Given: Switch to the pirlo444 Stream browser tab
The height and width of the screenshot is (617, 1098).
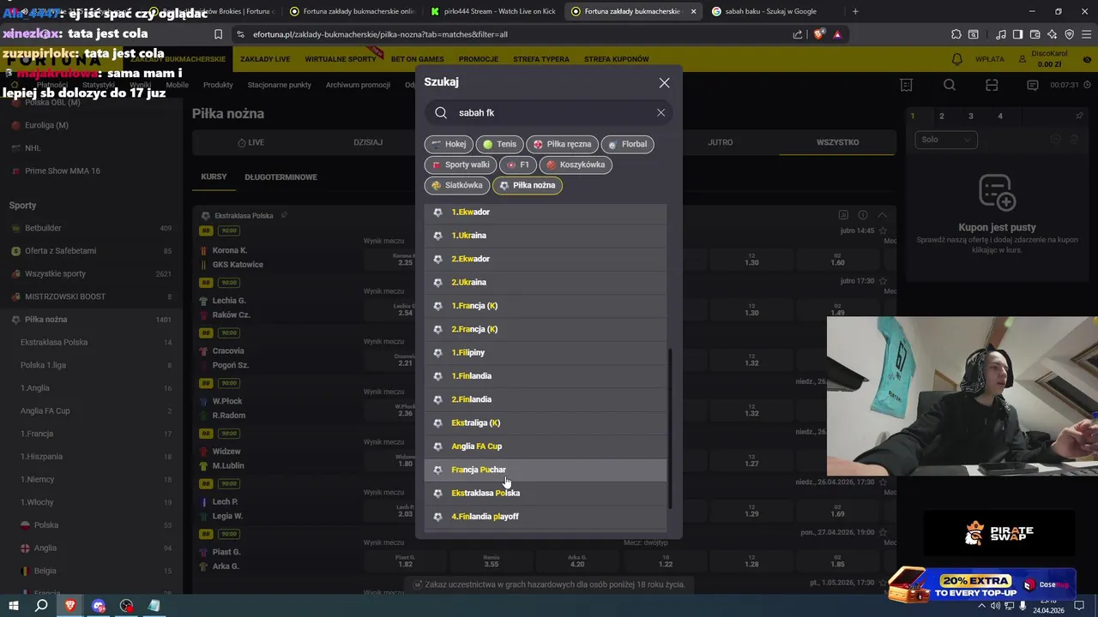Looking at the screenshot, I should [x=493, y=11].
